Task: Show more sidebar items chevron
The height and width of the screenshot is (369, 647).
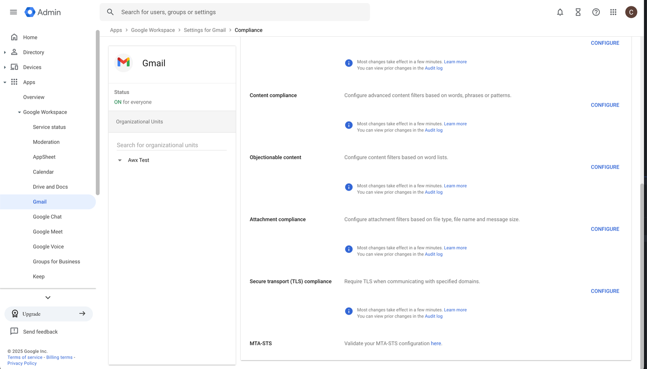Action: 48,297
